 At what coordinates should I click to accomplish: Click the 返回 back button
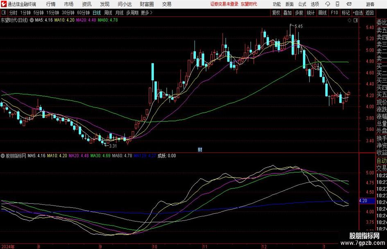coord(369,13)
